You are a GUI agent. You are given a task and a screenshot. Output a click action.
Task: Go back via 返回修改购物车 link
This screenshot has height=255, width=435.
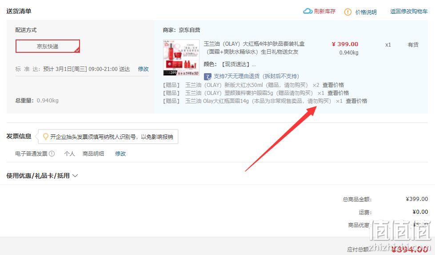[x=409, y=12]
